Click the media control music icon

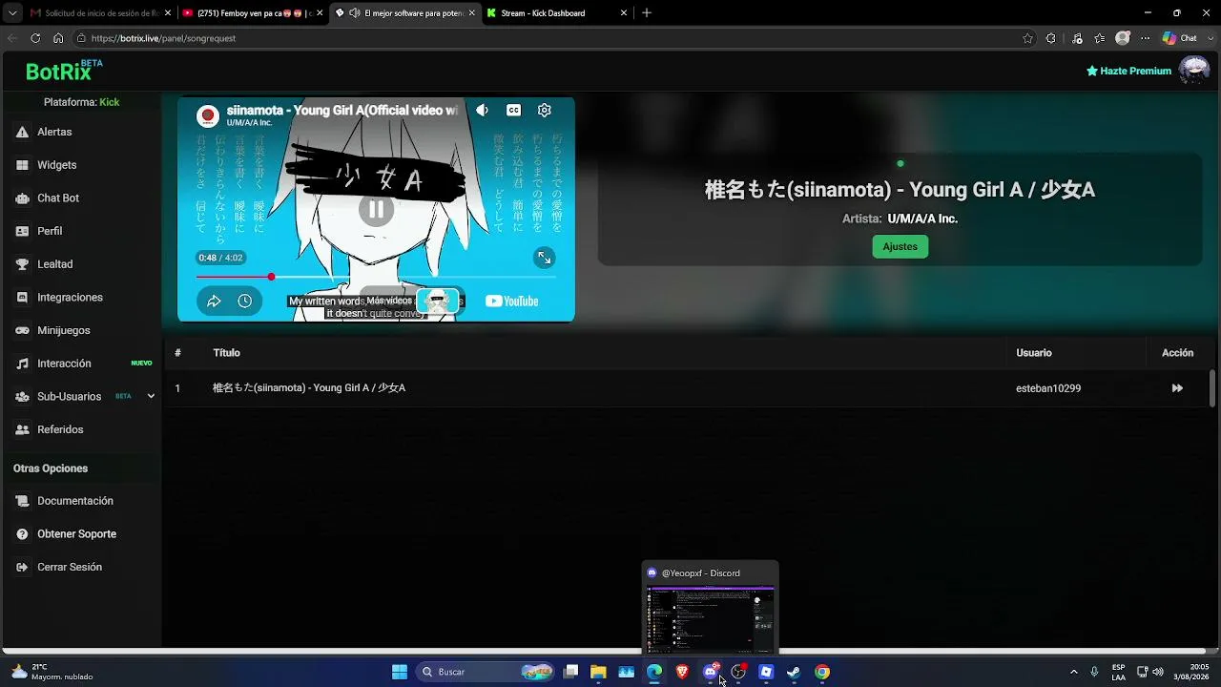[x=1077, y=38]
